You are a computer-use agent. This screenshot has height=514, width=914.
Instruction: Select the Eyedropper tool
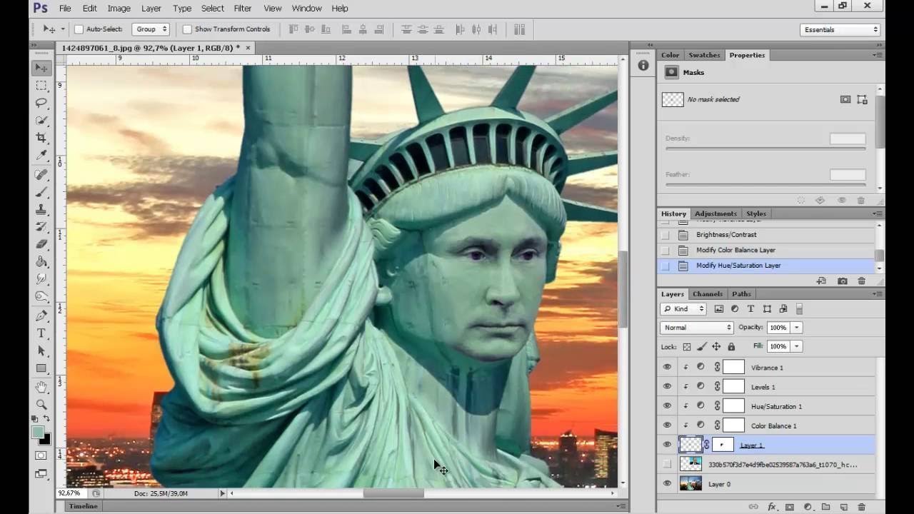(x=41, y=156)
